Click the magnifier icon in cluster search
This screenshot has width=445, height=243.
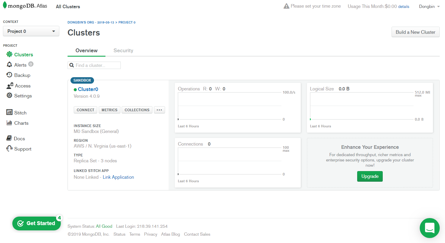click(72, 65)
